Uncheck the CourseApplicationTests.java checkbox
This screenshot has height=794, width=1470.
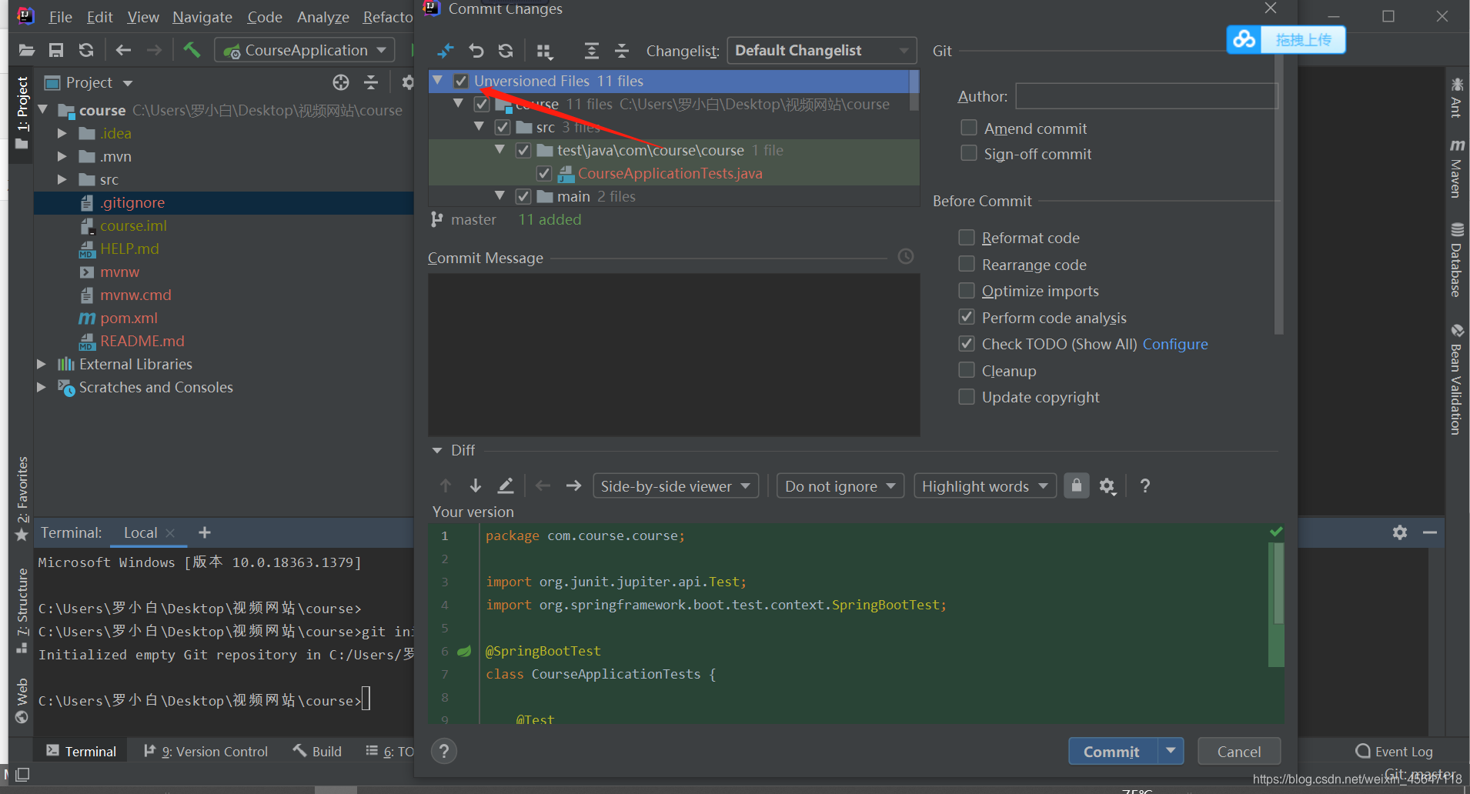[x=544, y=173]
